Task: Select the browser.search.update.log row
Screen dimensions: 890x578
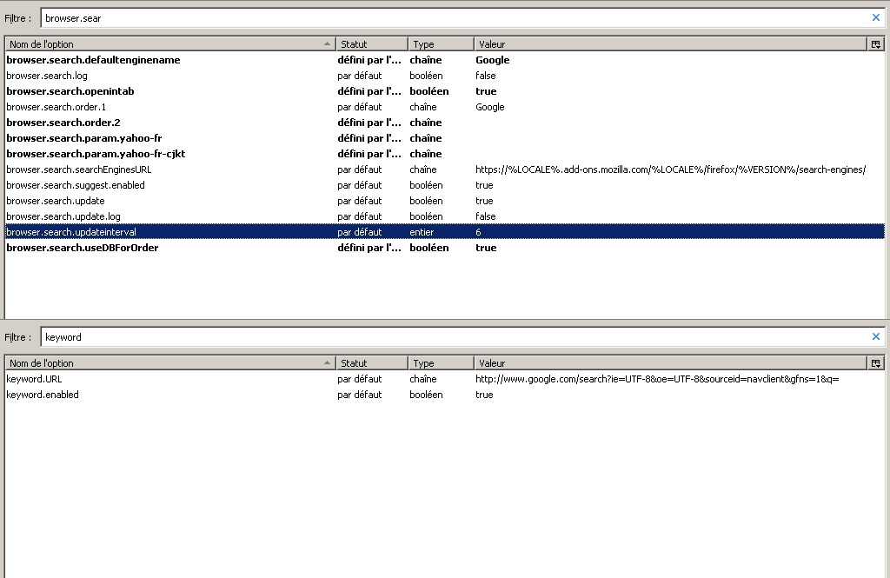Action: [x=445, y=216]
